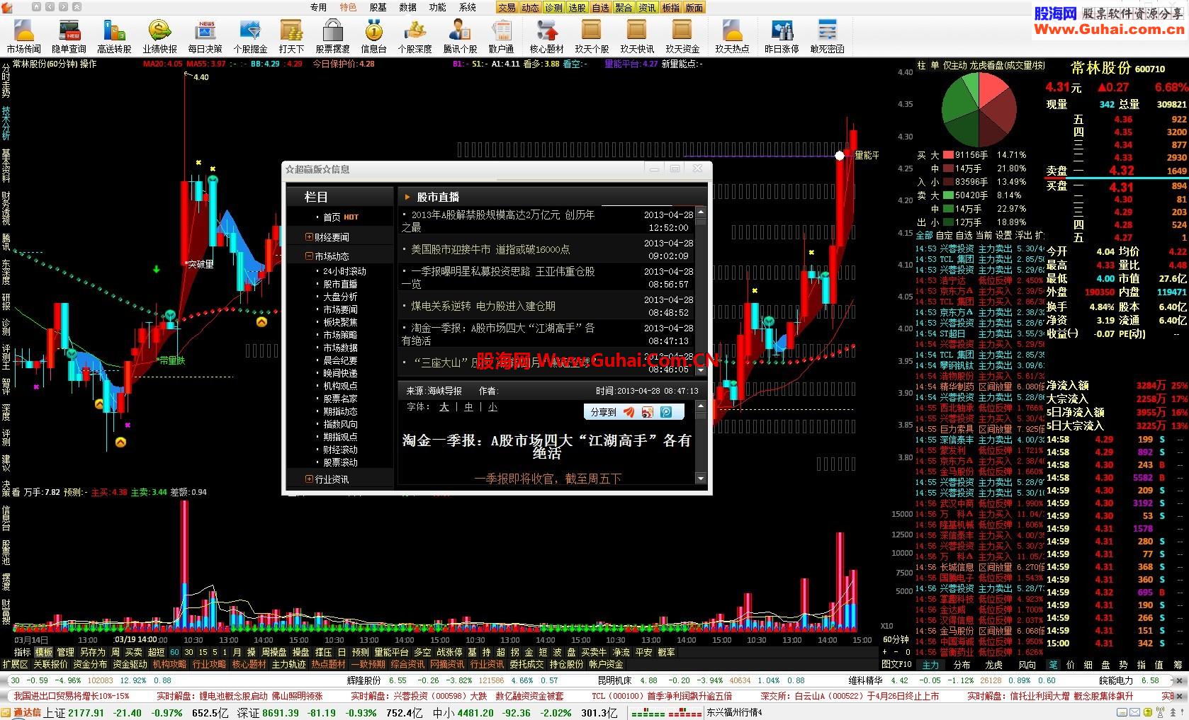The height and width of the screenshot is (720, 1189).
Task: Open the 功能 menu
Action: click(x=437, y=8)
